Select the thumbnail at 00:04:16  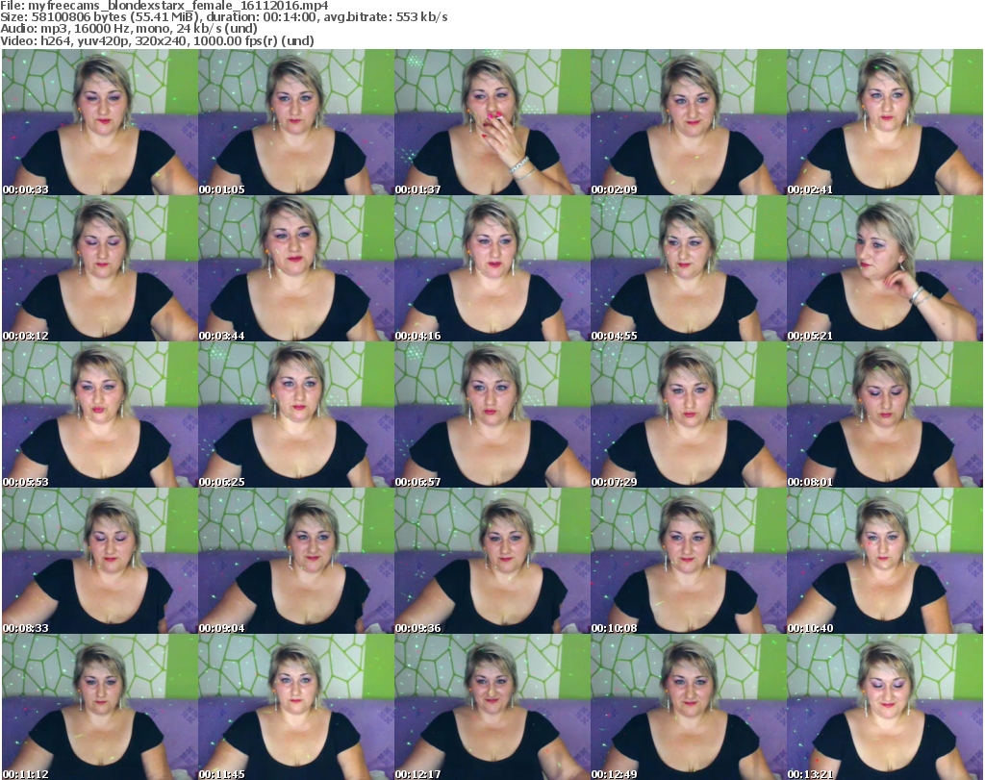[x=492, y=268]
